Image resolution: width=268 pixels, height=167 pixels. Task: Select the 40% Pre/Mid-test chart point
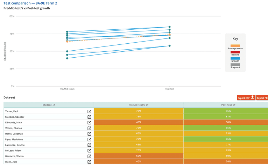pos(67,58)
